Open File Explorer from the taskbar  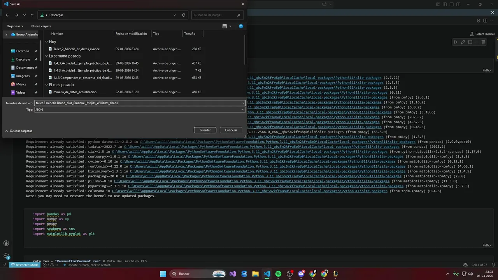(x=256, y=274)
